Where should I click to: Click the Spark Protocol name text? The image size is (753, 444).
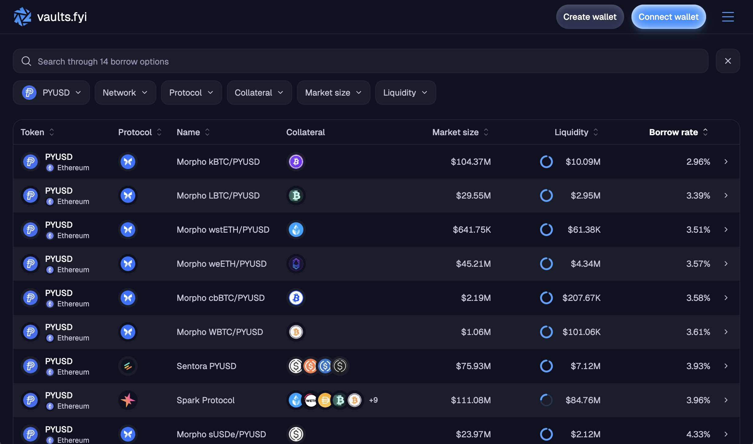pyautogui.click(x=206, y=400)
